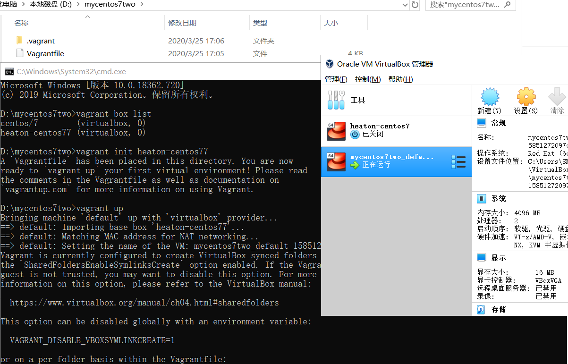Click the 已关闭 status text
The height and width of the screenshot is (364, 568).
click(373, 135)
